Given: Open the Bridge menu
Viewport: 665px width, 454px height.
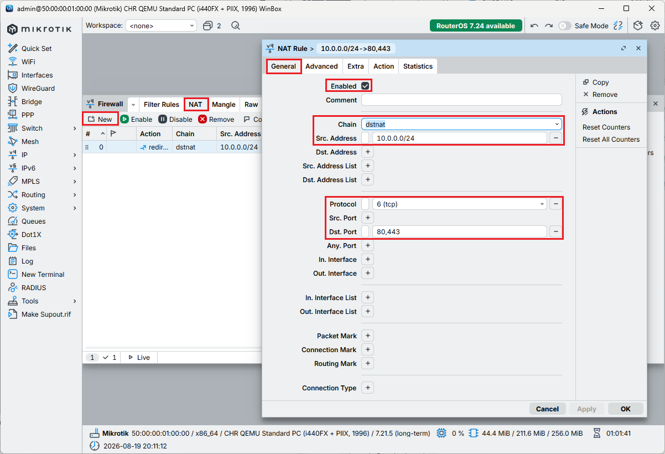Looking at the screenshot, I should tap(32, 101).
